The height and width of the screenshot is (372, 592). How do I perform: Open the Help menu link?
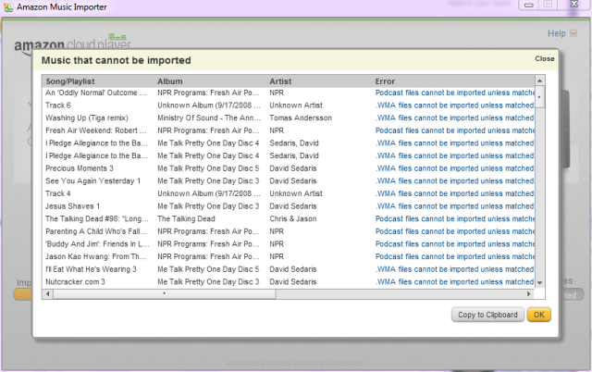(x=557, y=33)
